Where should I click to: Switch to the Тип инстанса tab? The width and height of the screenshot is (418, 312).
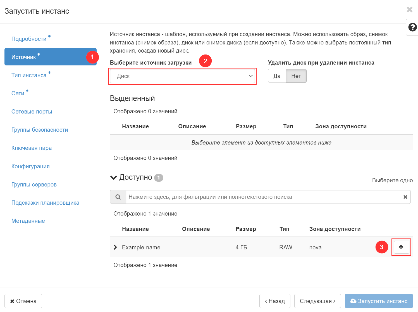[29, 75]
